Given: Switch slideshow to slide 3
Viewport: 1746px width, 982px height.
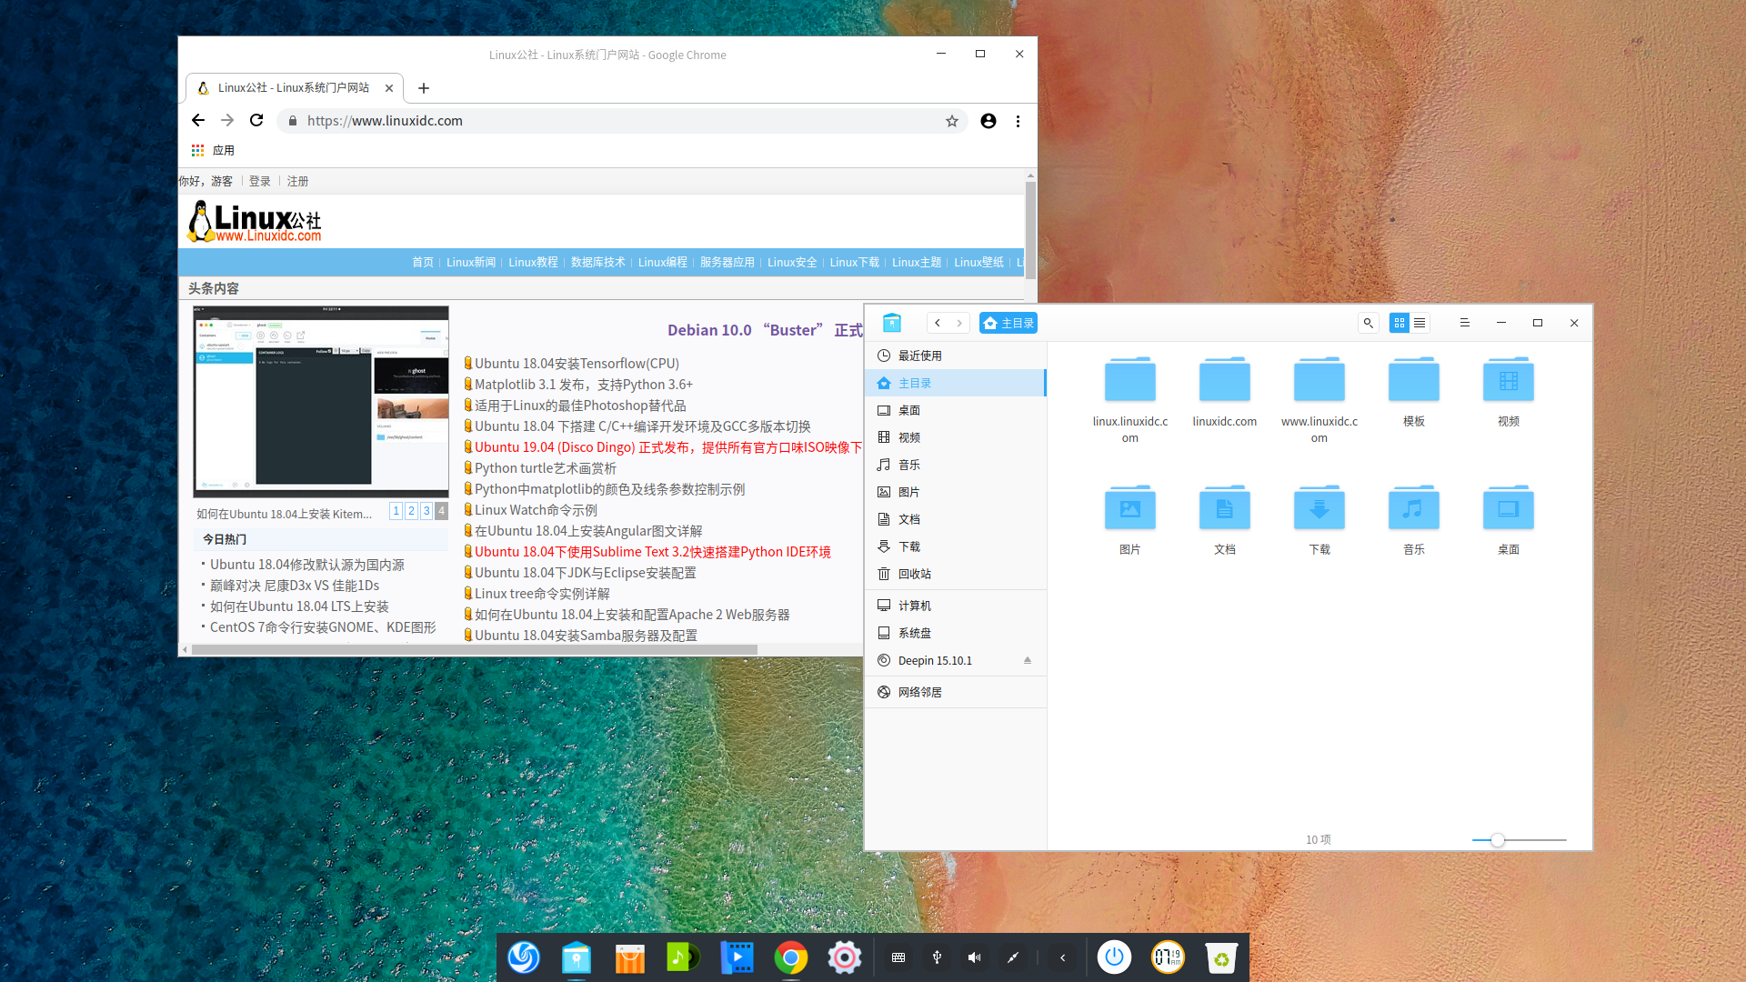Looking at the screenshot, I should (426, 511).
